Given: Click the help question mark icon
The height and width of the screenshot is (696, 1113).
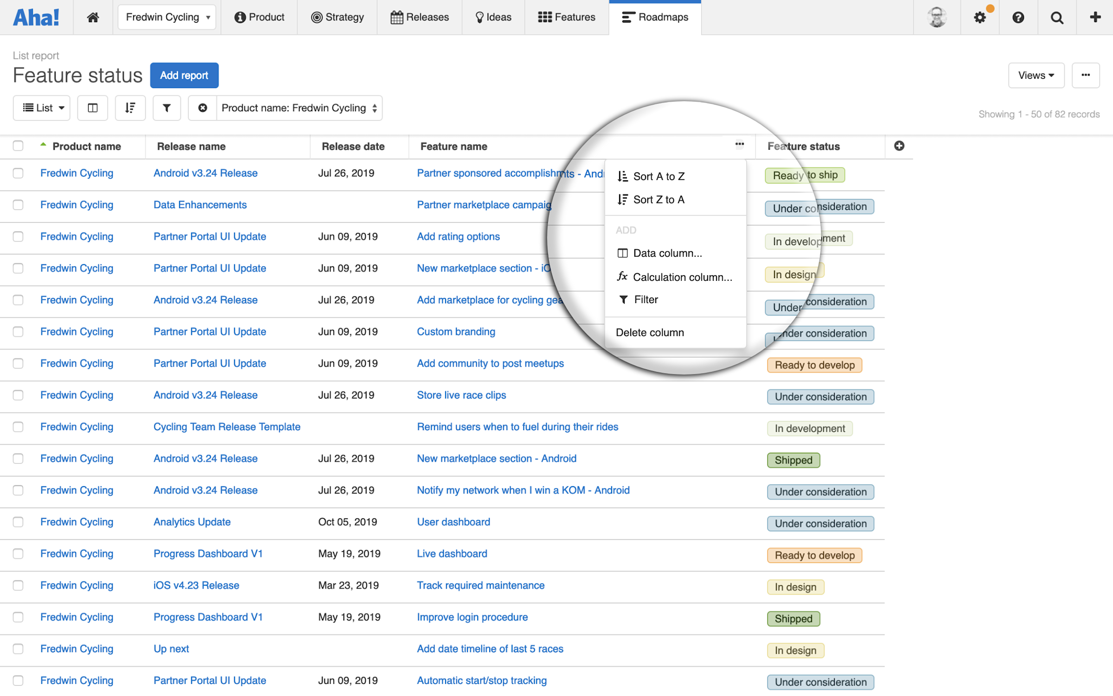Looking at the screenshot, I should (1018, 18).
